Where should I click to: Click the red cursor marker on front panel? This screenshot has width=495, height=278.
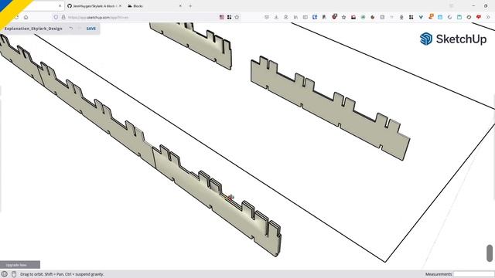pos(230,198)
